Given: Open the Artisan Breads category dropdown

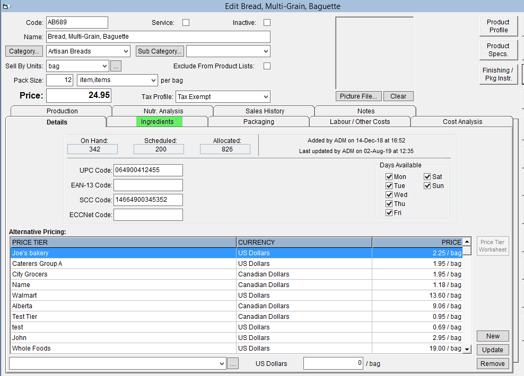Looking at the screenshot, I should coord(126,51).
